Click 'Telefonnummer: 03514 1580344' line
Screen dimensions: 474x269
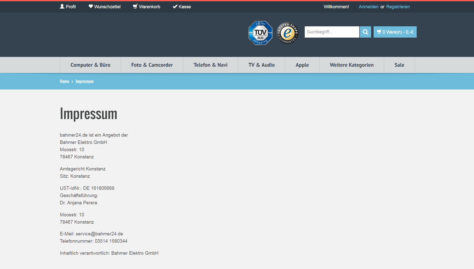click(94, 241)
